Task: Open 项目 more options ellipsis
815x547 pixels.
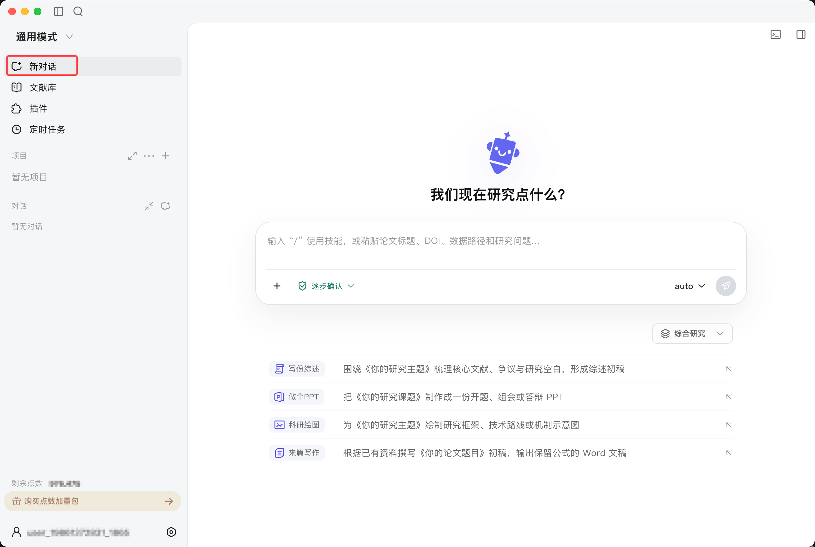Action: click(149, 156)
